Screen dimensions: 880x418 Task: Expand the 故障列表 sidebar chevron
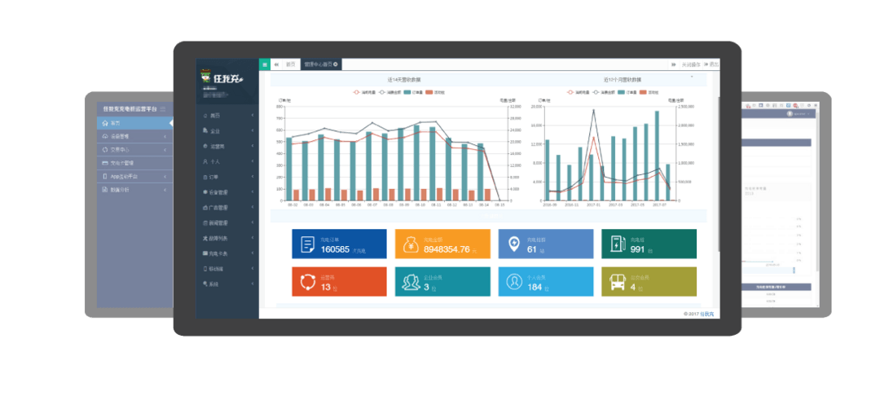(253, 238)
